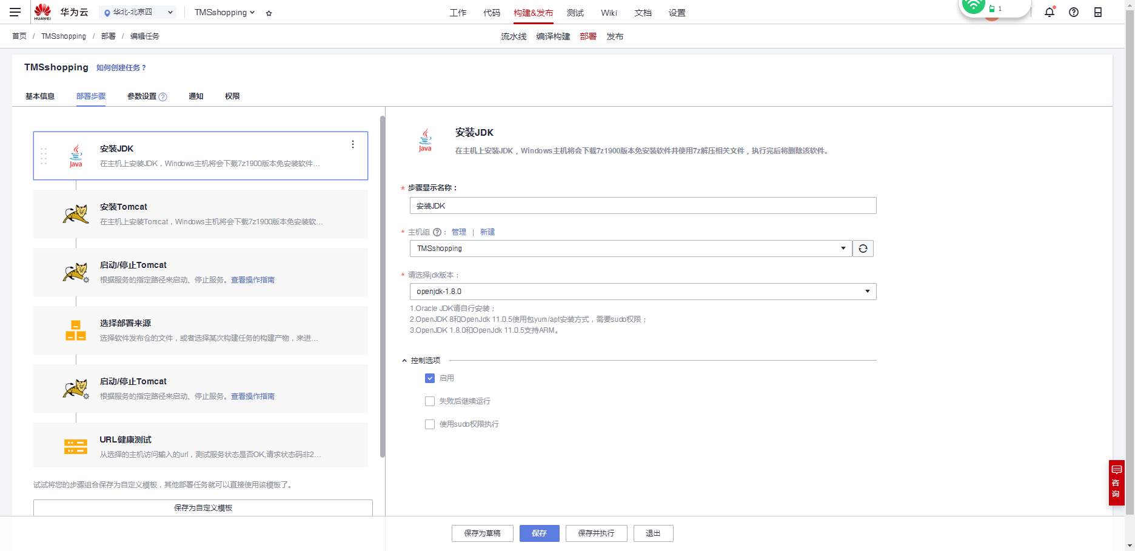Click the orange icon of 选择部署来源 step
This screenshot has width=1135, height=551.
pyautogui.click(x=76, y=330)
